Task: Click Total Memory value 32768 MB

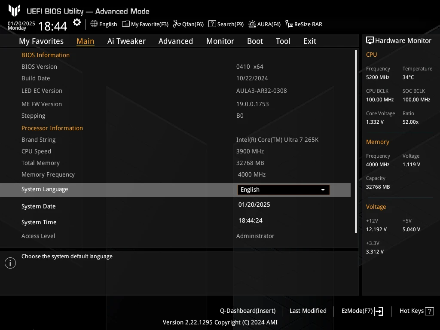Action: 250,163
